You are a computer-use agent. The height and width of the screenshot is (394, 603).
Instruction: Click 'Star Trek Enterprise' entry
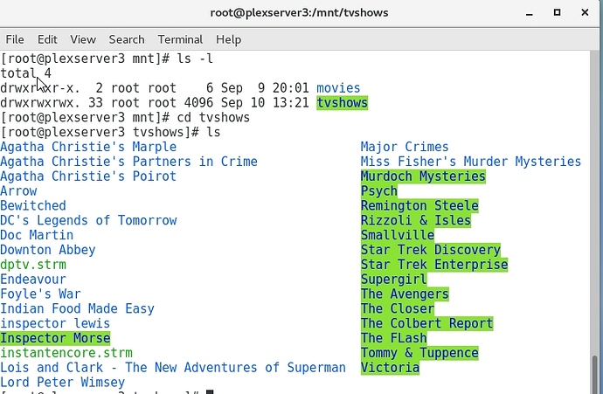click(434, 265)
